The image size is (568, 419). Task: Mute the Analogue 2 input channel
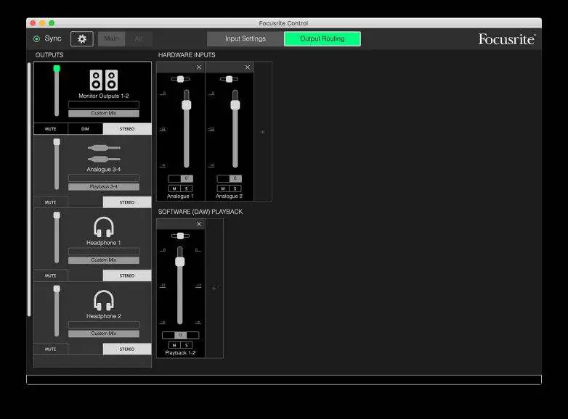point(223,188)
